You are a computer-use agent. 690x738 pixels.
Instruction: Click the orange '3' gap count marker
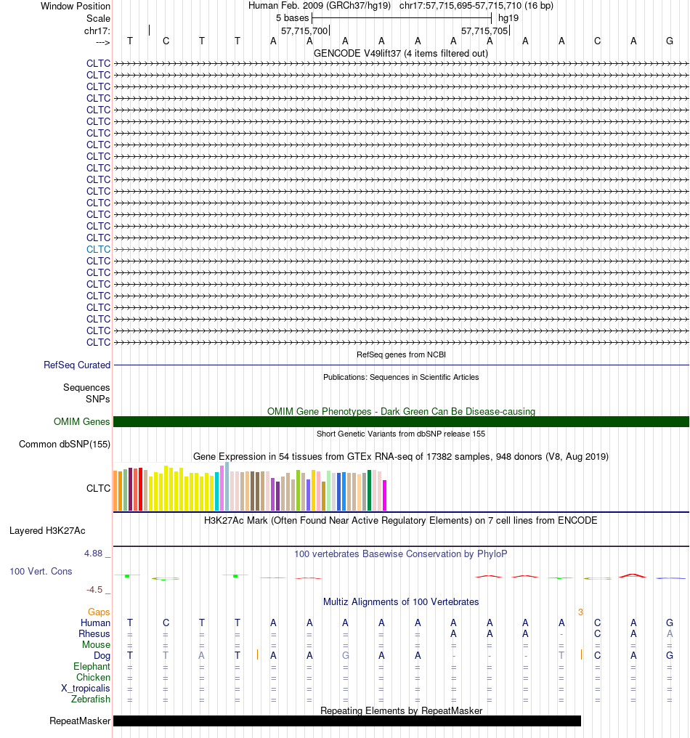580,612
